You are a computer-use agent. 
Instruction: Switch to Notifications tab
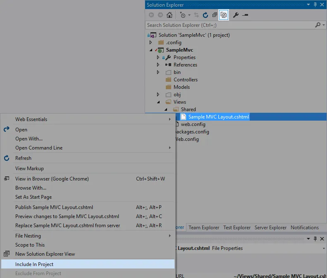(305, 228)
